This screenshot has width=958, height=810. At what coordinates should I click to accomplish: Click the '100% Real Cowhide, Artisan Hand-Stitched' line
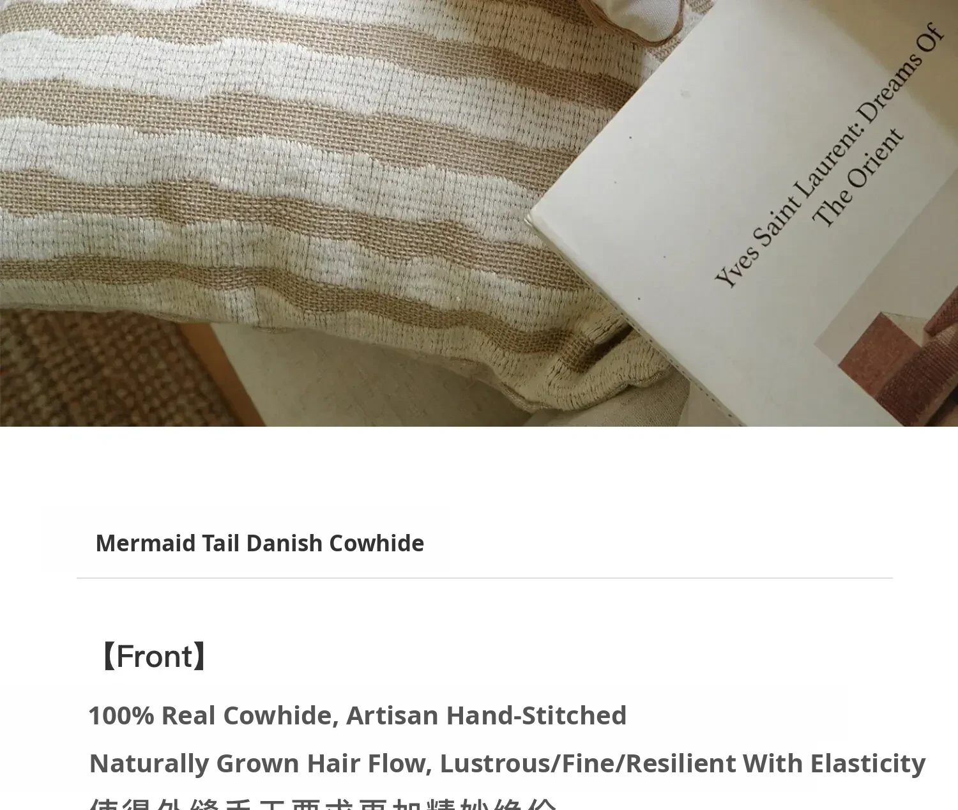(358, 715)
